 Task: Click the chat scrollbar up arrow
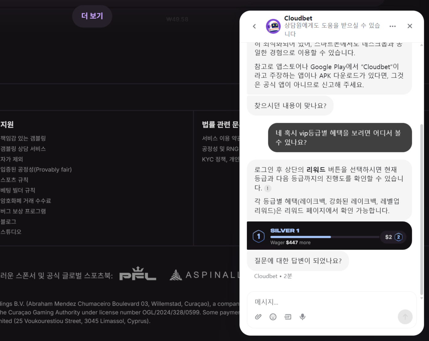(422, 45)
